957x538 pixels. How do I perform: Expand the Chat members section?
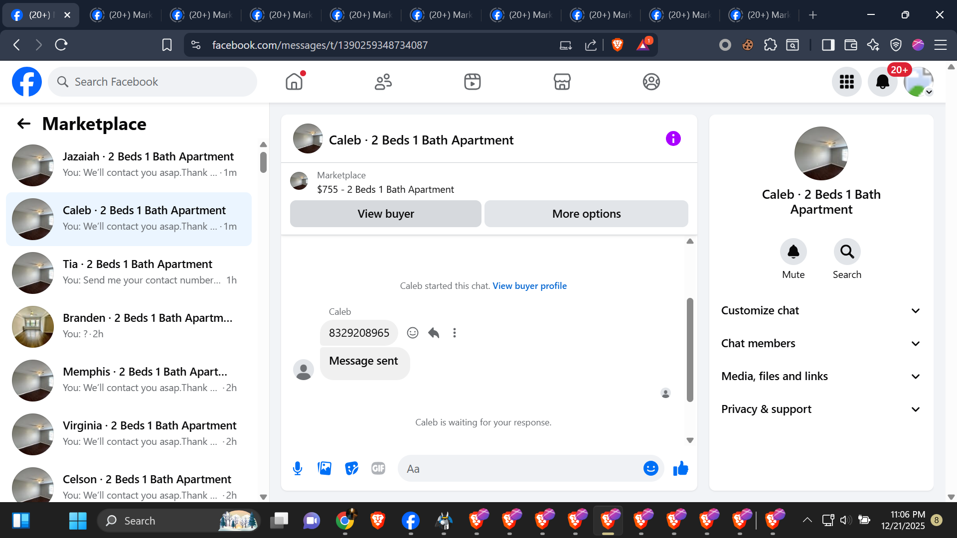(x=821, y=343)
